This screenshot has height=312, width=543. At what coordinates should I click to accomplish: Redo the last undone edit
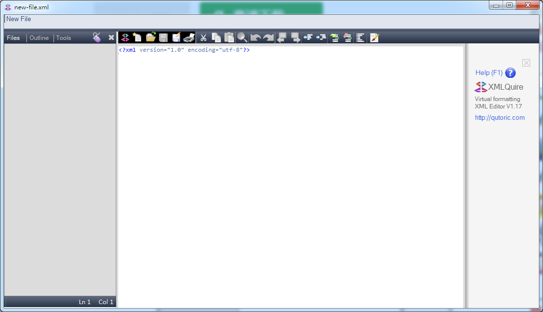[269, 38]
